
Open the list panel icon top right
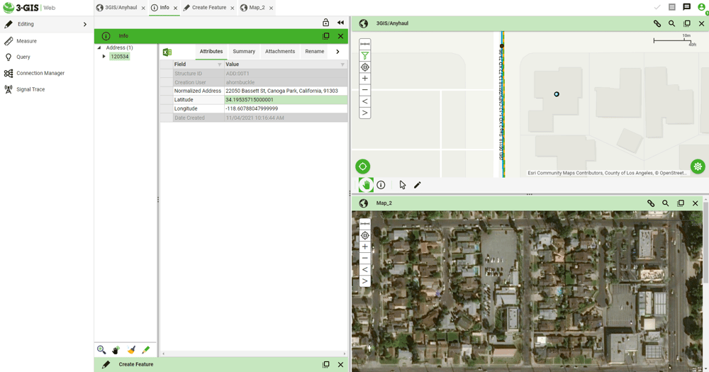[672, 7]
